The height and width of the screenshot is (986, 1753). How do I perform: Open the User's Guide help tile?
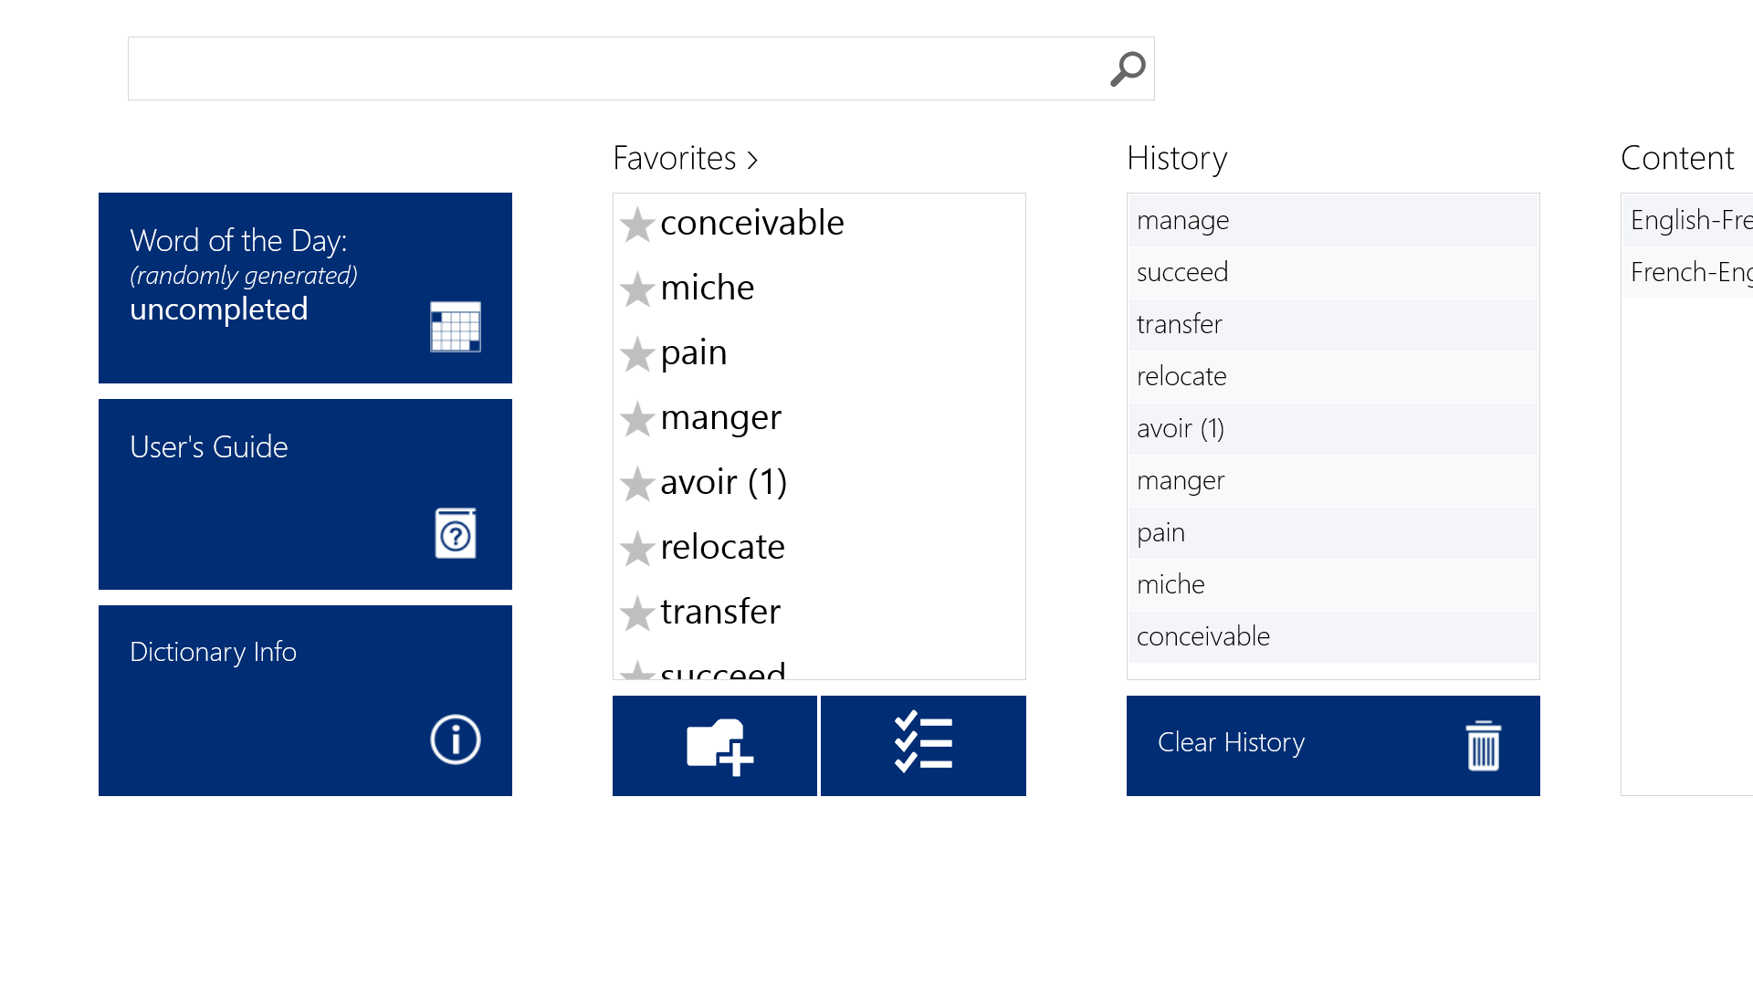(305, 494)
